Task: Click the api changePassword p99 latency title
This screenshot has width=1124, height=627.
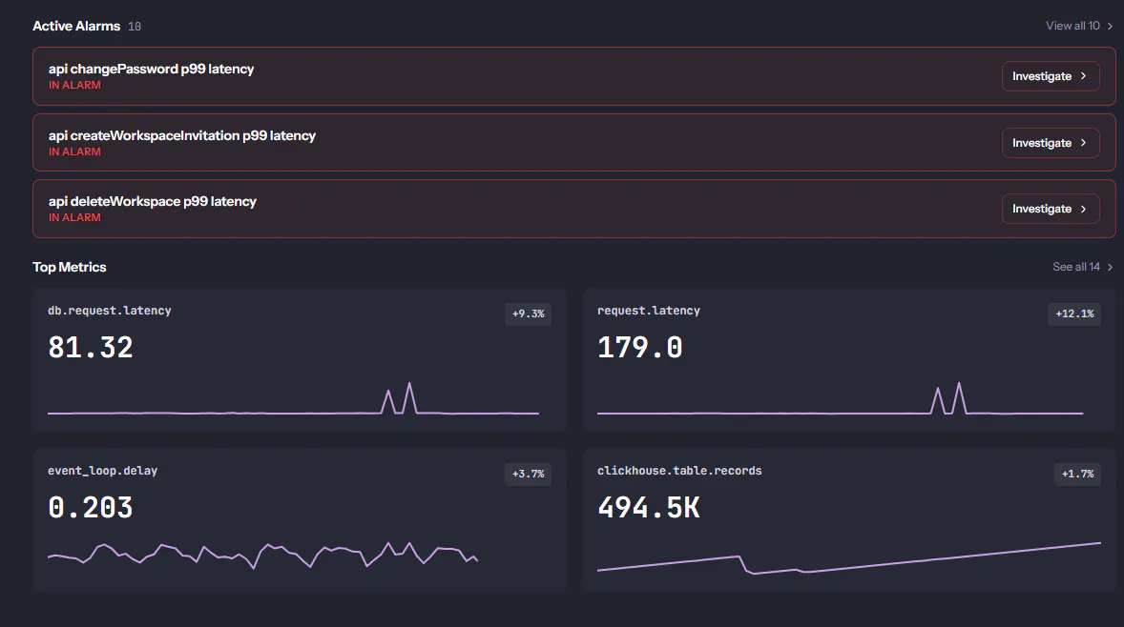Action: 152,69
